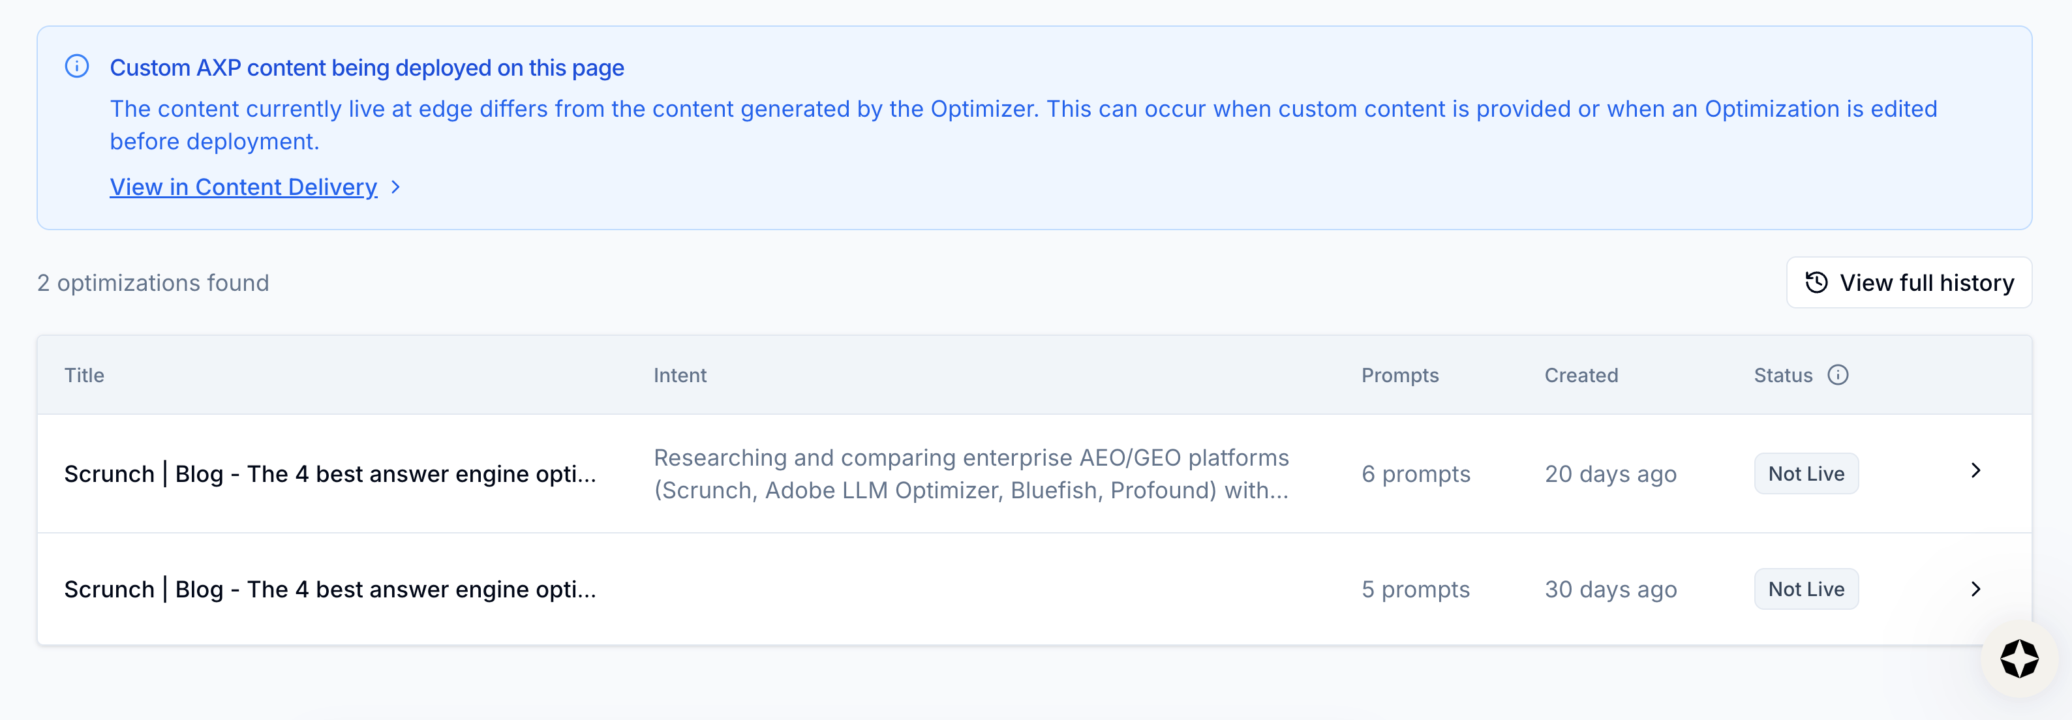Click the Created column header
2072x720 pixels.
(x=1581, y=375)
